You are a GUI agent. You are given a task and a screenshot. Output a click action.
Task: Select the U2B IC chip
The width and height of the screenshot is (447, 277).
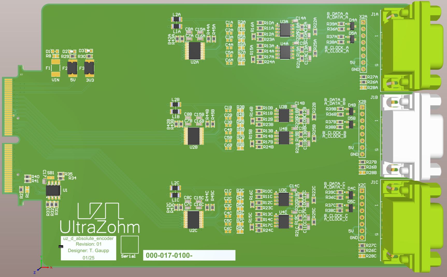click(x=194, y=136)
